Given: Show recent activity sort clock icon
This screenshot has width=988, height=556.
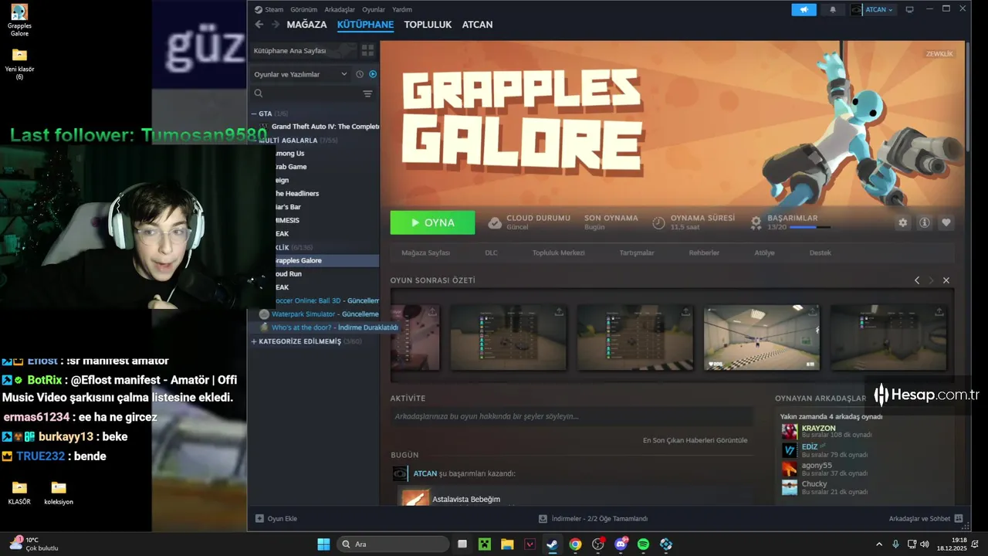Looking at the screenshot, I should pyautogui.click(x=360, y=74).
